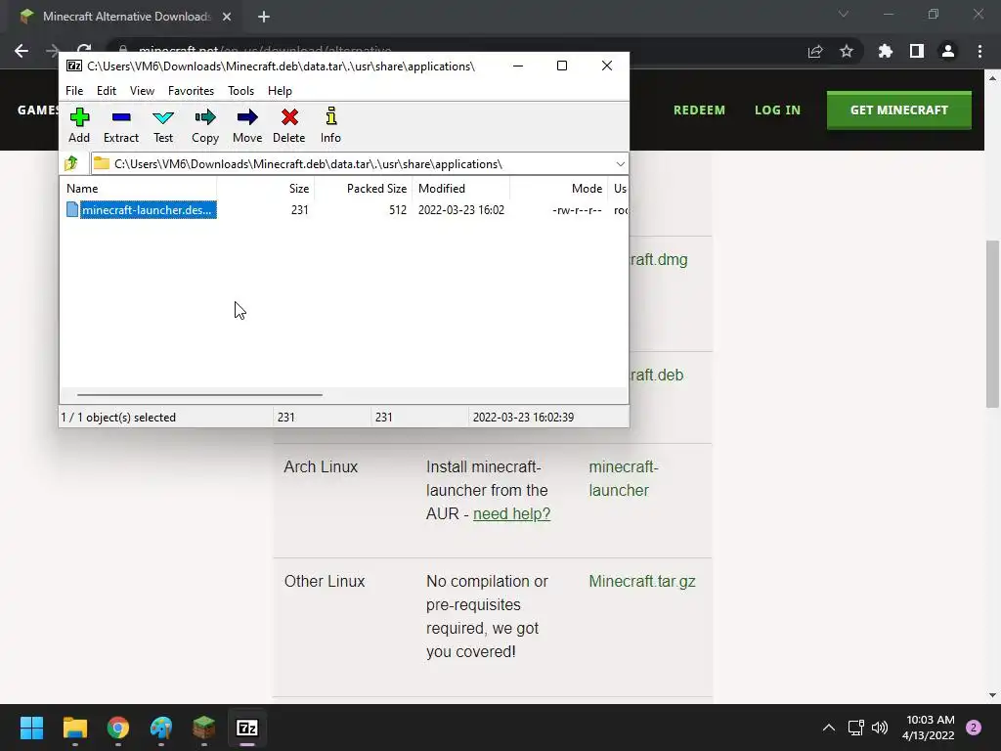Open Chrome extensions puzzle icon
The height and width of the screenshot is (751, 1001).
[x=886, y=51]
